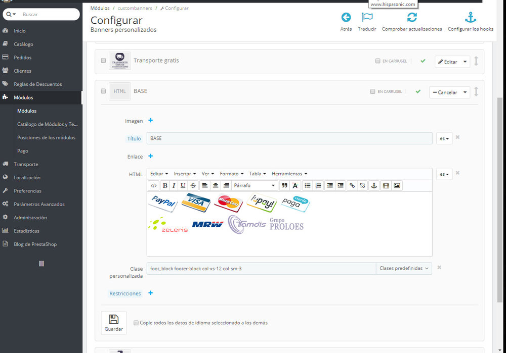Viewport: 506px width, 353px height.
Task: Insert an image in the editor
Action: coord(397,185)
